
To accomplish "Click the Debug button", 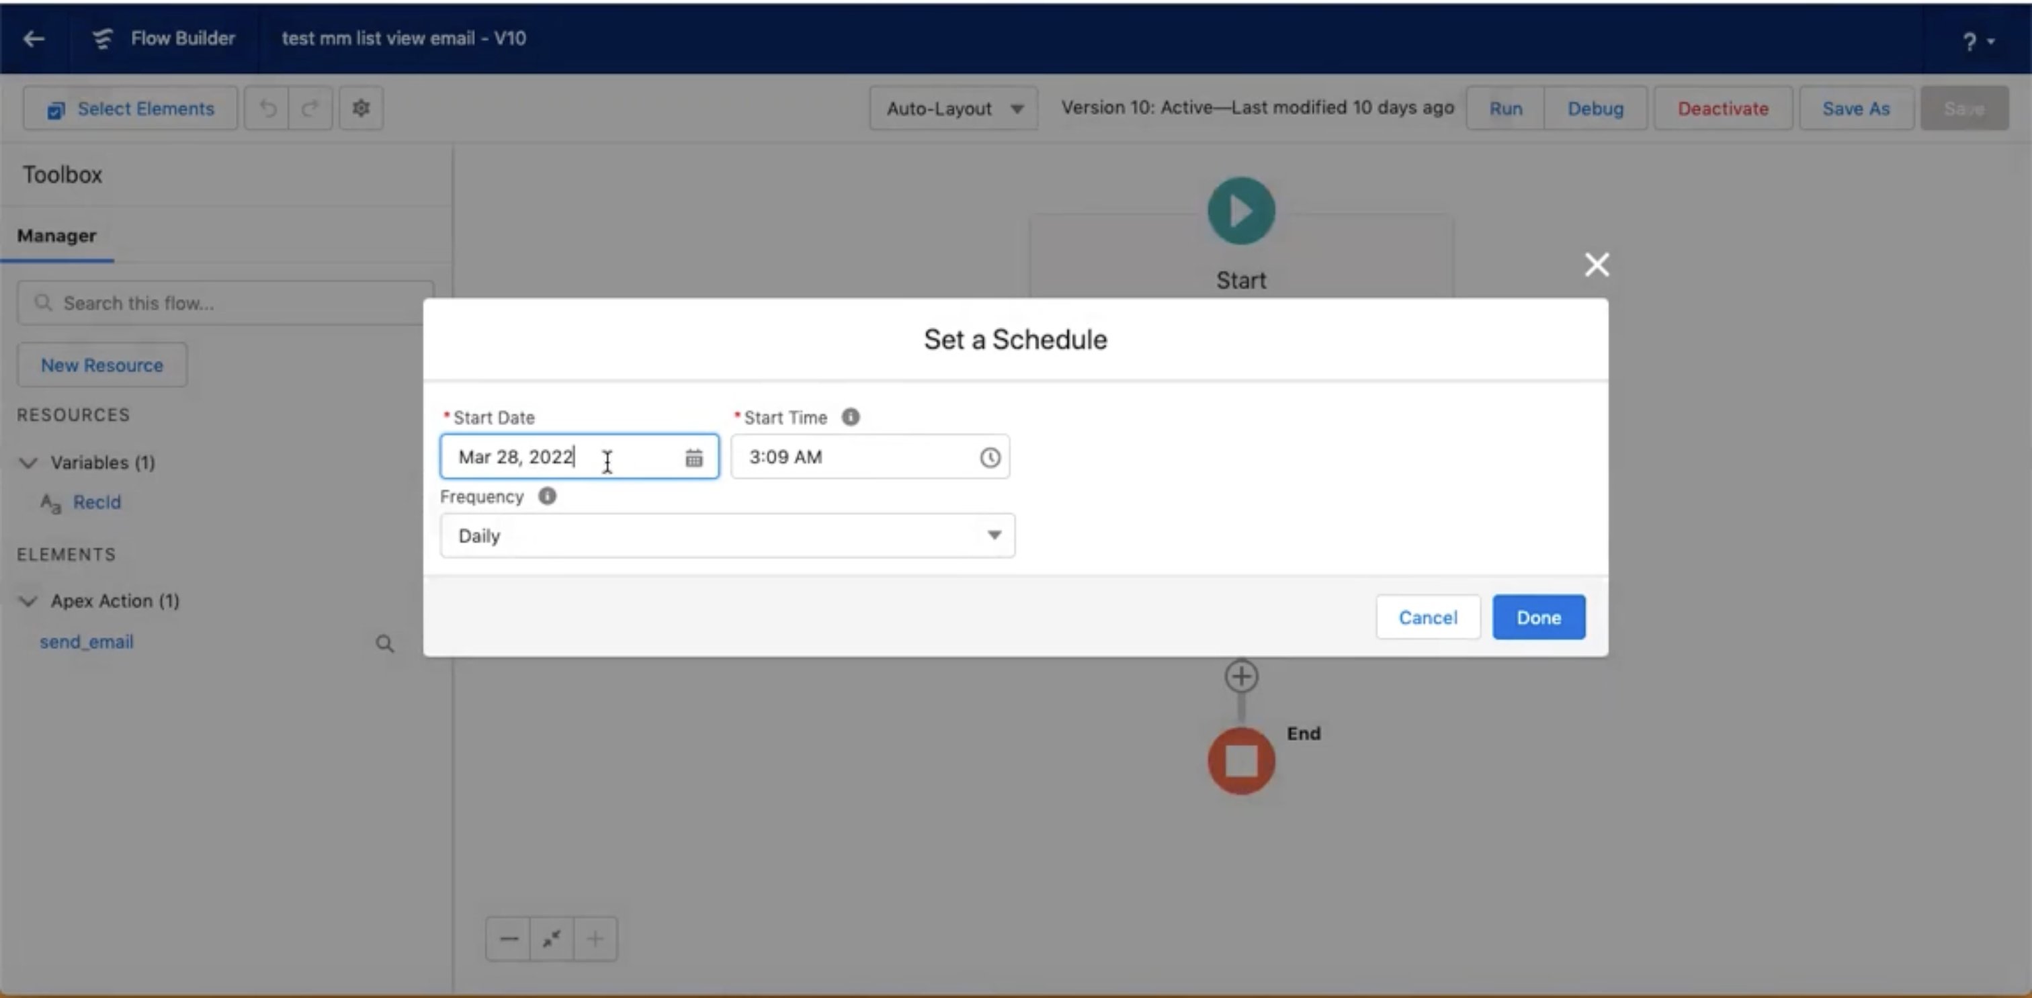I will tap(1595, 109).
